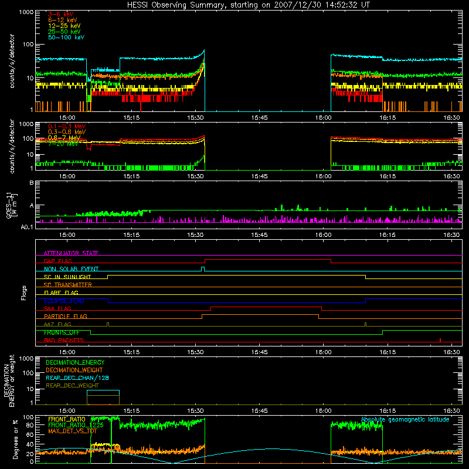Click the GOES-11 axis label
469x469 pixels.
pyautogui.click(x=11, y=205)
